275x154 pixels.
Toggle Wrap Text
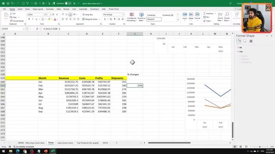(88, 15)
